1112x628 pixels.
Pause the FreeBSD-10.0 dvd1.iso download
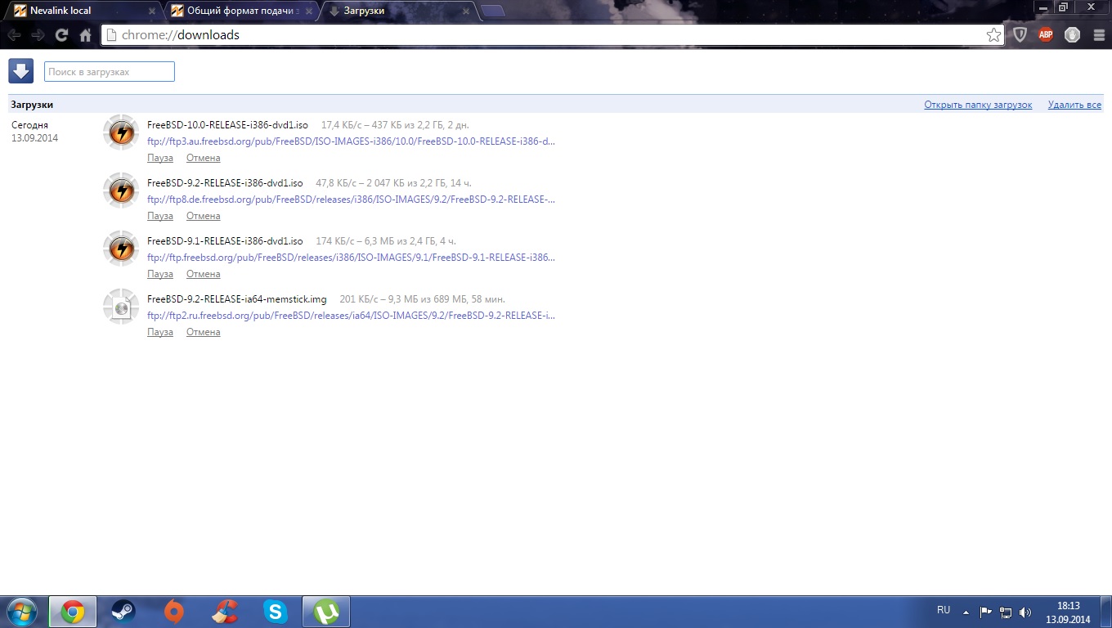pyautogui.click(x=160, y=158)
